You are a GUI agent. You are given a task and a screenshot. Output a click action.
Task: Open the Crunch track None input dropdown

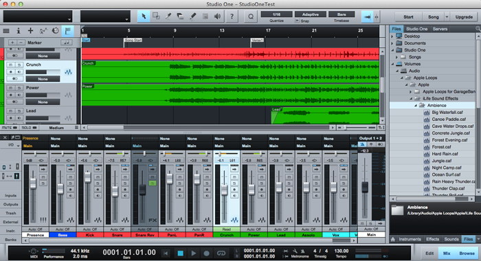coord(43,79)
